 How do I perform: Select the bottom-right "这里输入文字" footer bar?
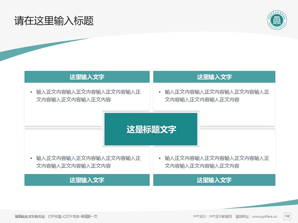[x=214, y=180]
